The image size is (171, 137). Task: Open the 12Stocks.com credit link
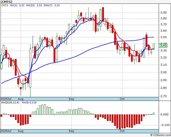click(160, 135)
